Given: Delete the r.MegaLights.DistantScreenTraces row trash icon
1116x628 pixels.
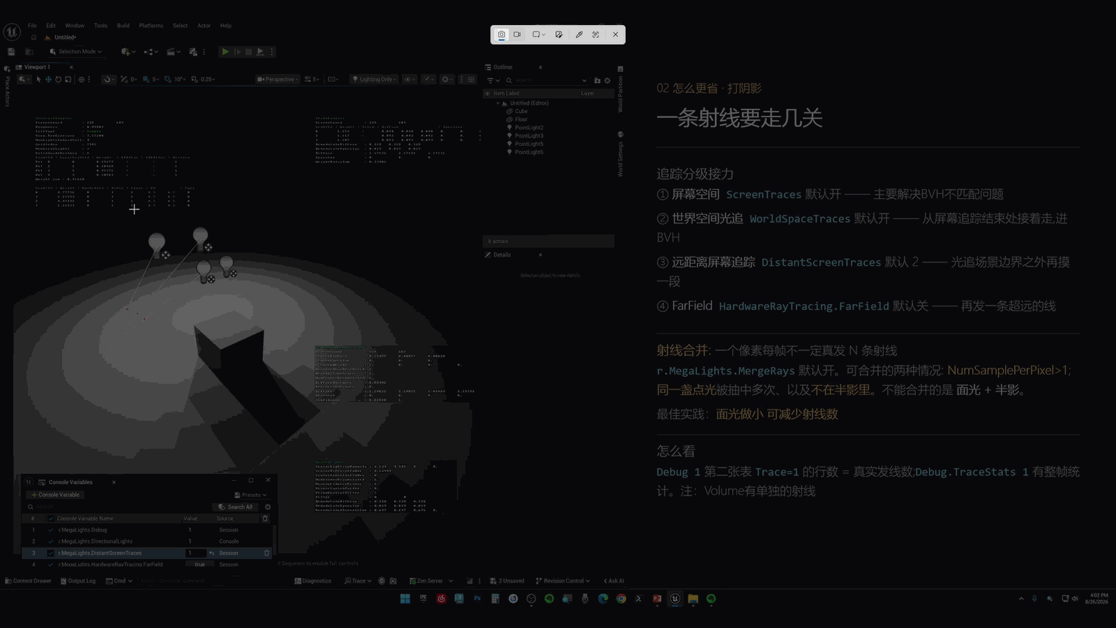Looking at the screenshot, I should (266, 553).
